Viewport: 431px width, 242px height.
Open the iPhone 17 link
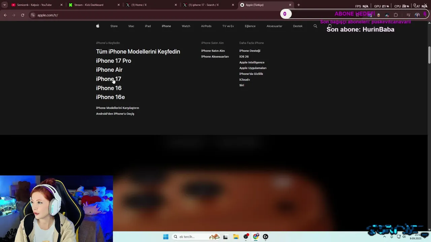pyautogui.click(x=108, y=79)
